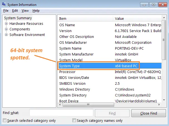Image resolution: width=169 pixels, height=126 pixels.
Task: Click the System Information title bar icon
Action: [x=4, y=4]
